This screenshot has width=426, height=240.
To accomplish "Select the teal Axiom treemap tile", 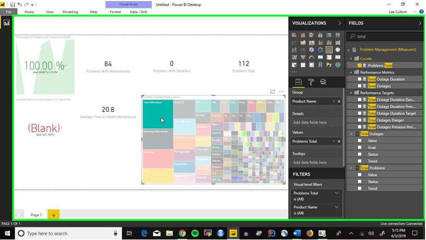I will coord(158,114).
